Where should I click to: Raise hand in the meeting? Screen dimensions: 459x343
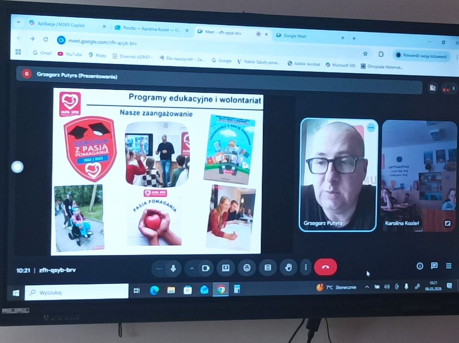pyautogui.click(x=288, y=268)
